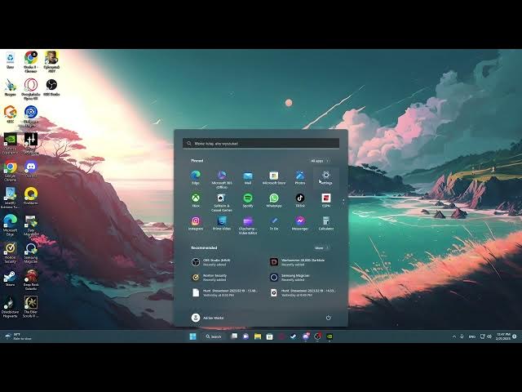Launch WhatsApp pinned app
The height and width of the screenshot is (392, 522).
click(x=273, y=198)
